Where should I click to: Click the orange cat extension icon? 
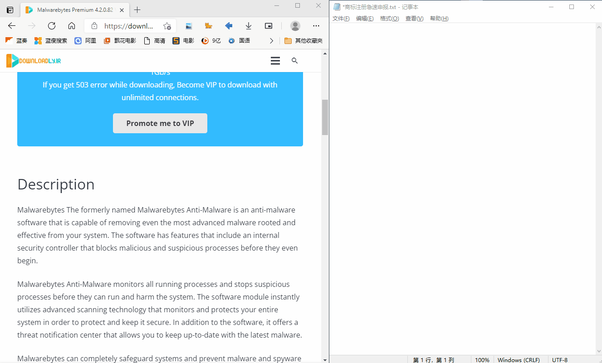click(x=209, y=26)
